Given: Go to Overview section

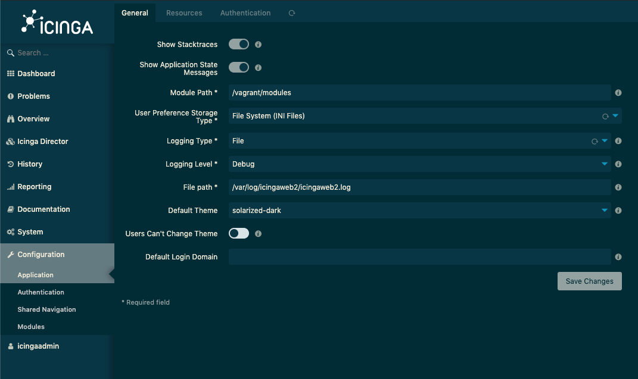Looking at the screenshot, I should coord(57,119).
